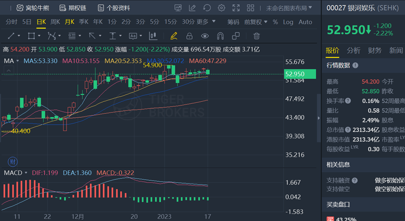Select the 1分 period
The height and width of the screenshot is (221, 405).
[x=112, y=22]
